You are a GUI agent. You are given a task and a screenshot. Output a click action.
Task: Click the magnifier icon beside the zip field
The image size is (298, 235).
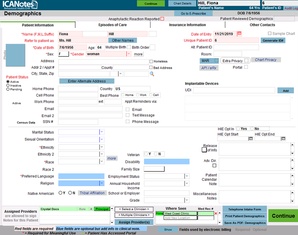point(152,74)
